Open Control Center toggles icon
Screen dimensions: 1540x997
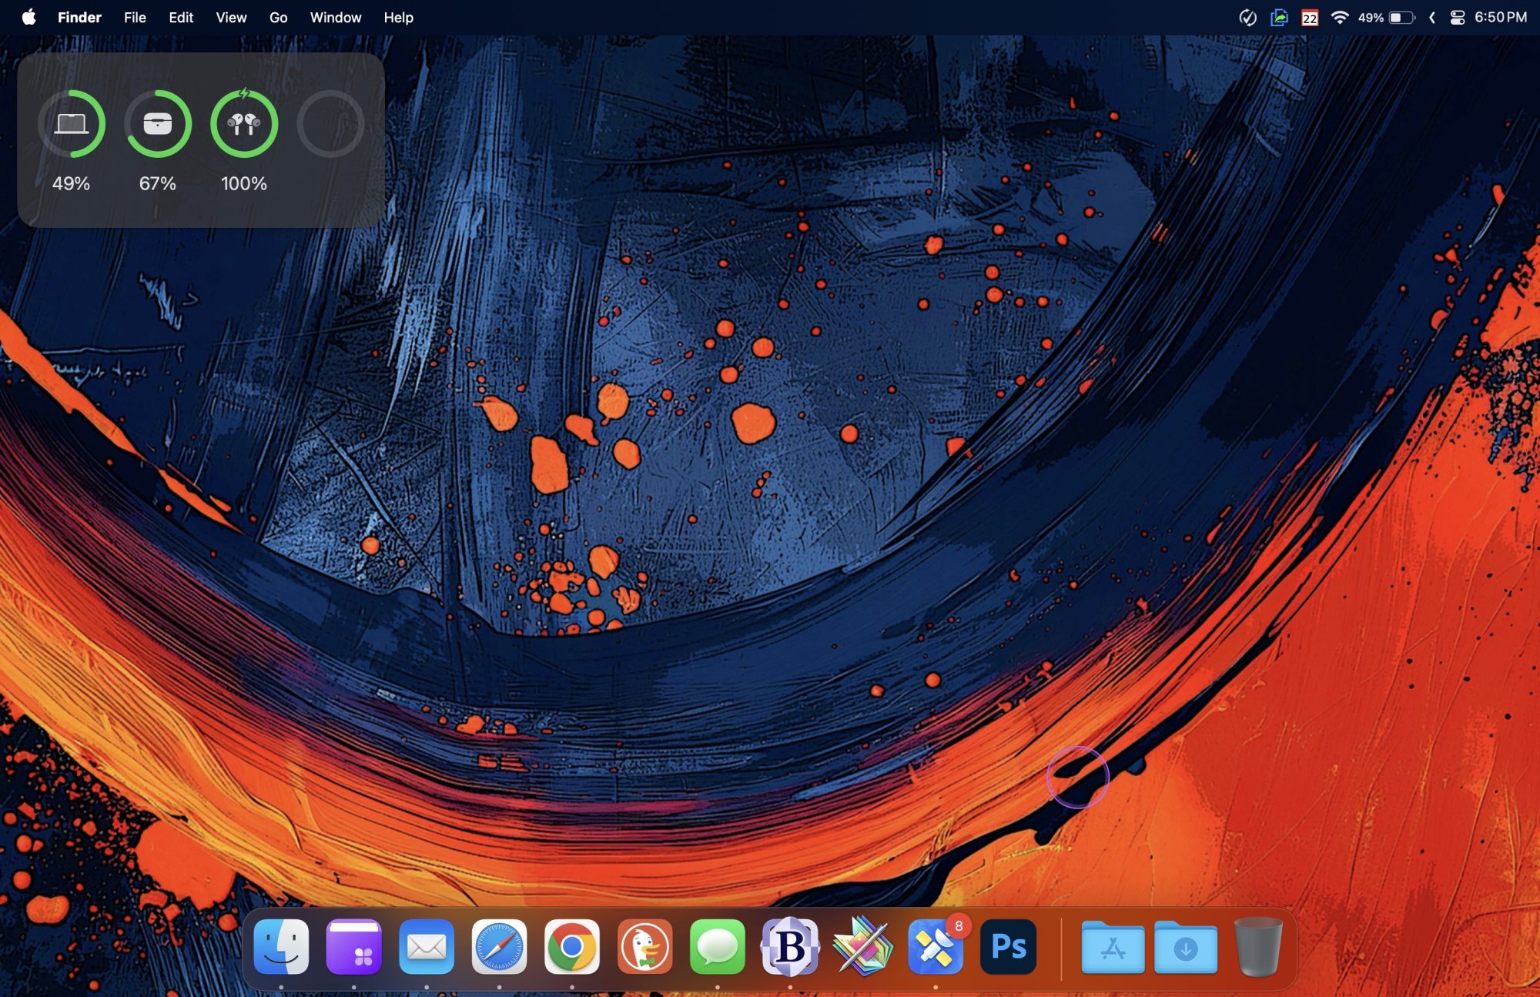click(x=1457, y=17)
